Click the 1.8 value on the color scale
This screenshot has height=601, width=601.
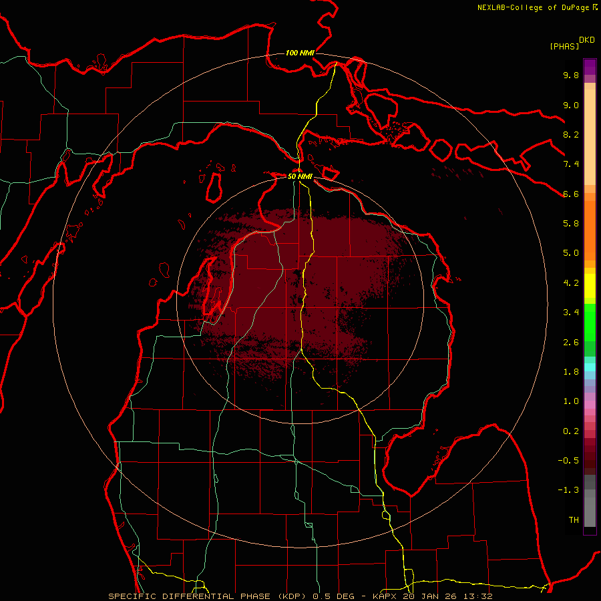571,372
